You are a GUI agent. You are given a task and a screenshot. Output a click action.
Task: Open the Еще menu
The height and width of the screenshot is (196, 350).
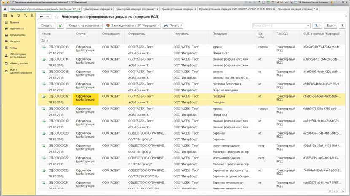331,26
